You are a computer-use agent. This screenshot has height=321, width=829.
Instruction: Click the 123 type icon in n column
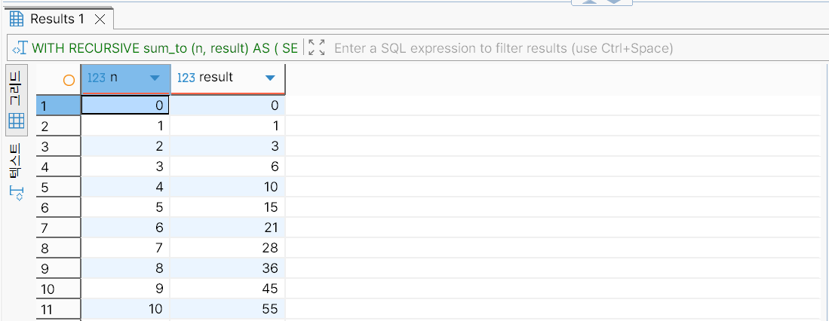pos(96,78)
